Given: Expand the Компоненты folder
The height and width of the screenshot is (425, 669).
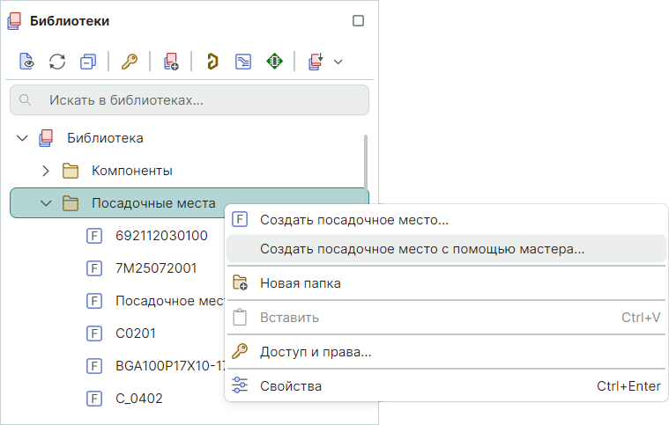Looking at the screenshot, I should click(47, 171).
